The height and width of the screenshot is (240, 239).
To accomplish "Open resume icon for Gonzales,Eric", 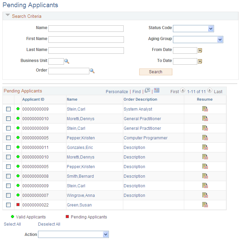I will coord(205,147).
